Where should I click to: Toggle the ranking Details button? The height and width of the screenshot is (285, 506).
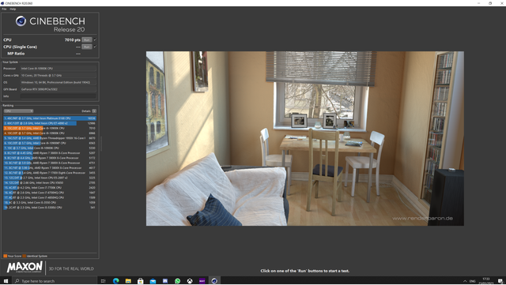coord(94,111)
